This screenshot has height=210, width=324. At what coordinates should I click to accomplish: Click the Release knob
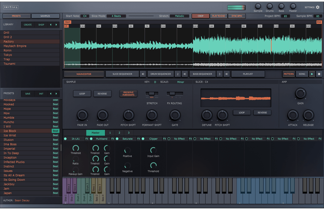coord(308,115)
